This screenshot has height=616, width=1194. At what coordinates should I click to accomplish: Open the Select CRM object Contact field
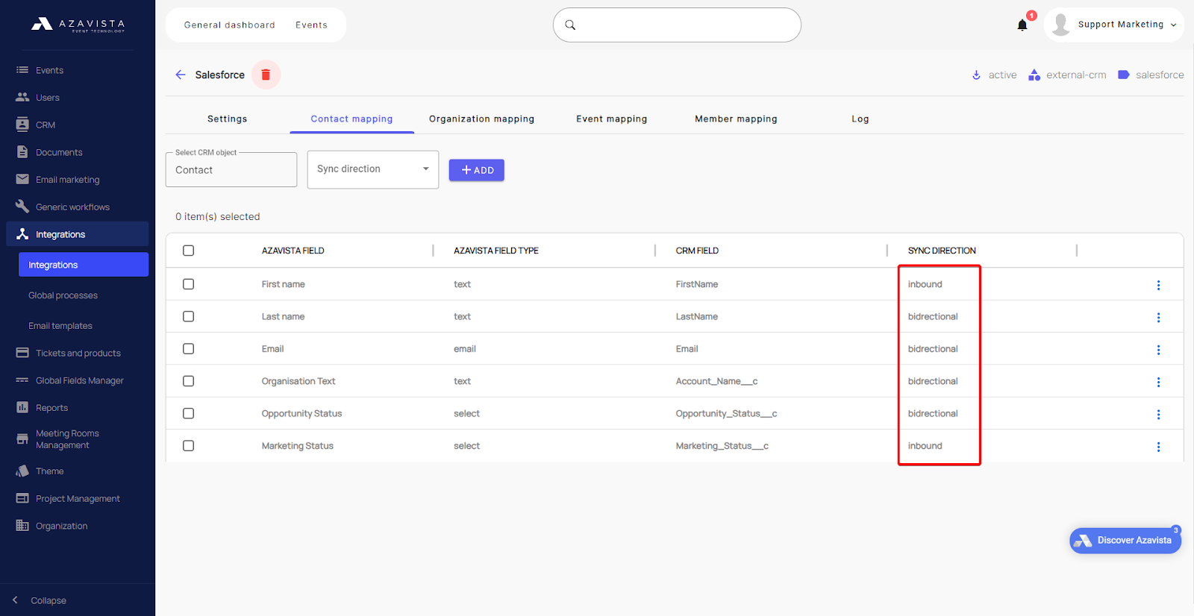tap(231, 169)
